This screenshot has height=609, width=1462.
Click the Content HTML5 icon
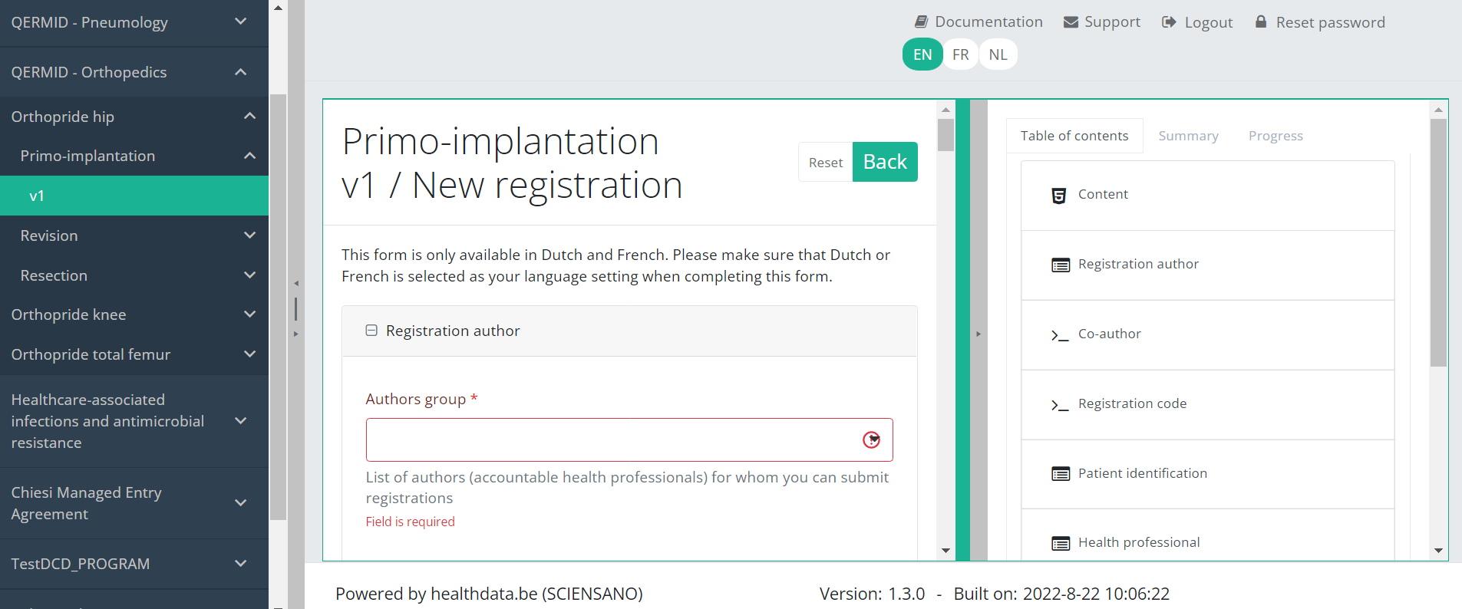click(1059, 196)
